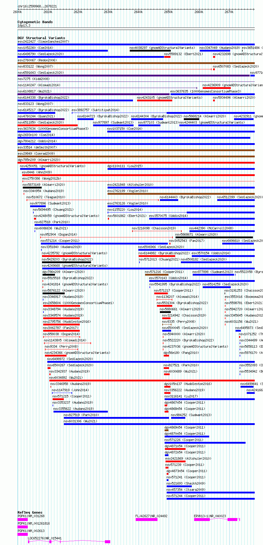263x545 pixels.
Task: Select nsv833122 (Wong2007) variant label
Action: 35,66
